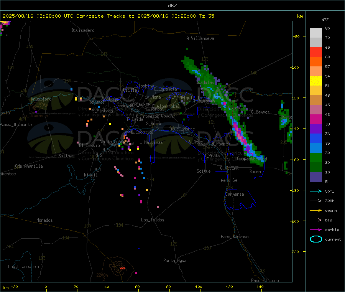This screenshot has height=292, width=345.
Task: Click the eb+bip magenta arrow legend icon
Action: 316,230
